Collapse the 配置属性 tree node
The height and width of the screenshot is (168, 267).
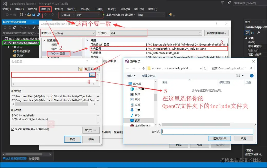(45, 40)
